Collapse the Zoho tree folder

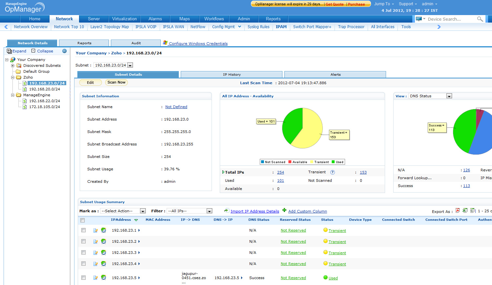(x=13, y=78)
